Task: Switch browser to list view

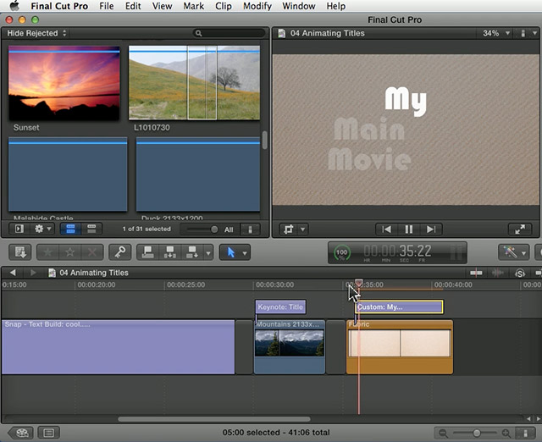Action: coord(91,229)
